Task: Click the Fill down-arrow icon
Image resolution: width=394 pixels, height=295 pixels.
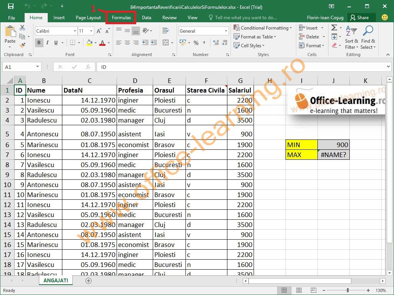Action: 334,37
